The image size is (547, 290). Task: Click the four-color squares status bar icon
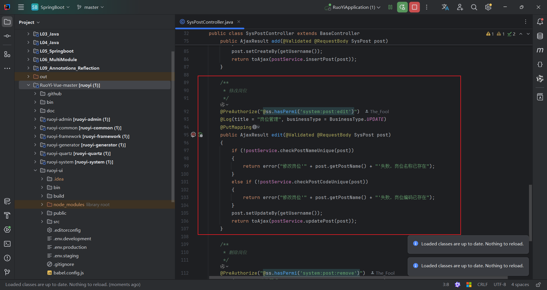pos(469,285)
